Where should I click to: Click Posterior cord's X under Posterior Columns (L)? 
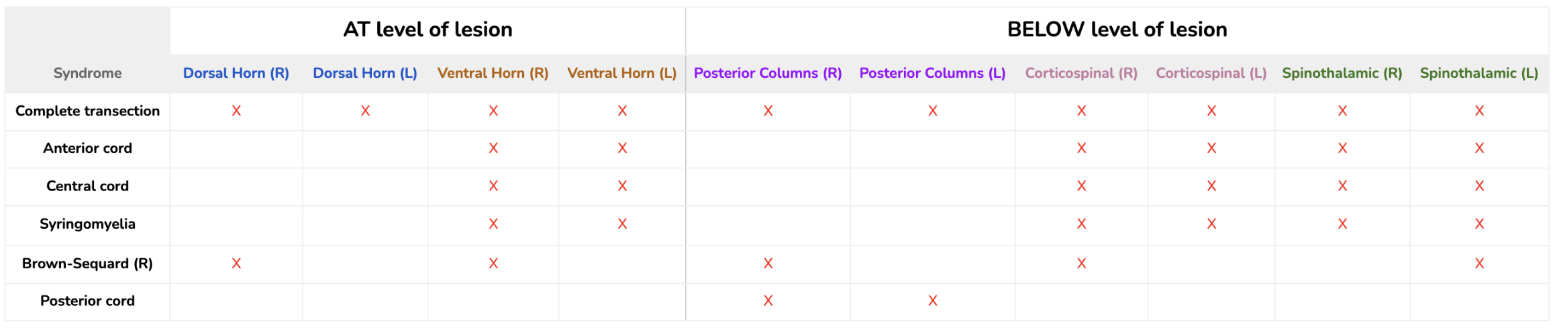[x=932, y=301]
